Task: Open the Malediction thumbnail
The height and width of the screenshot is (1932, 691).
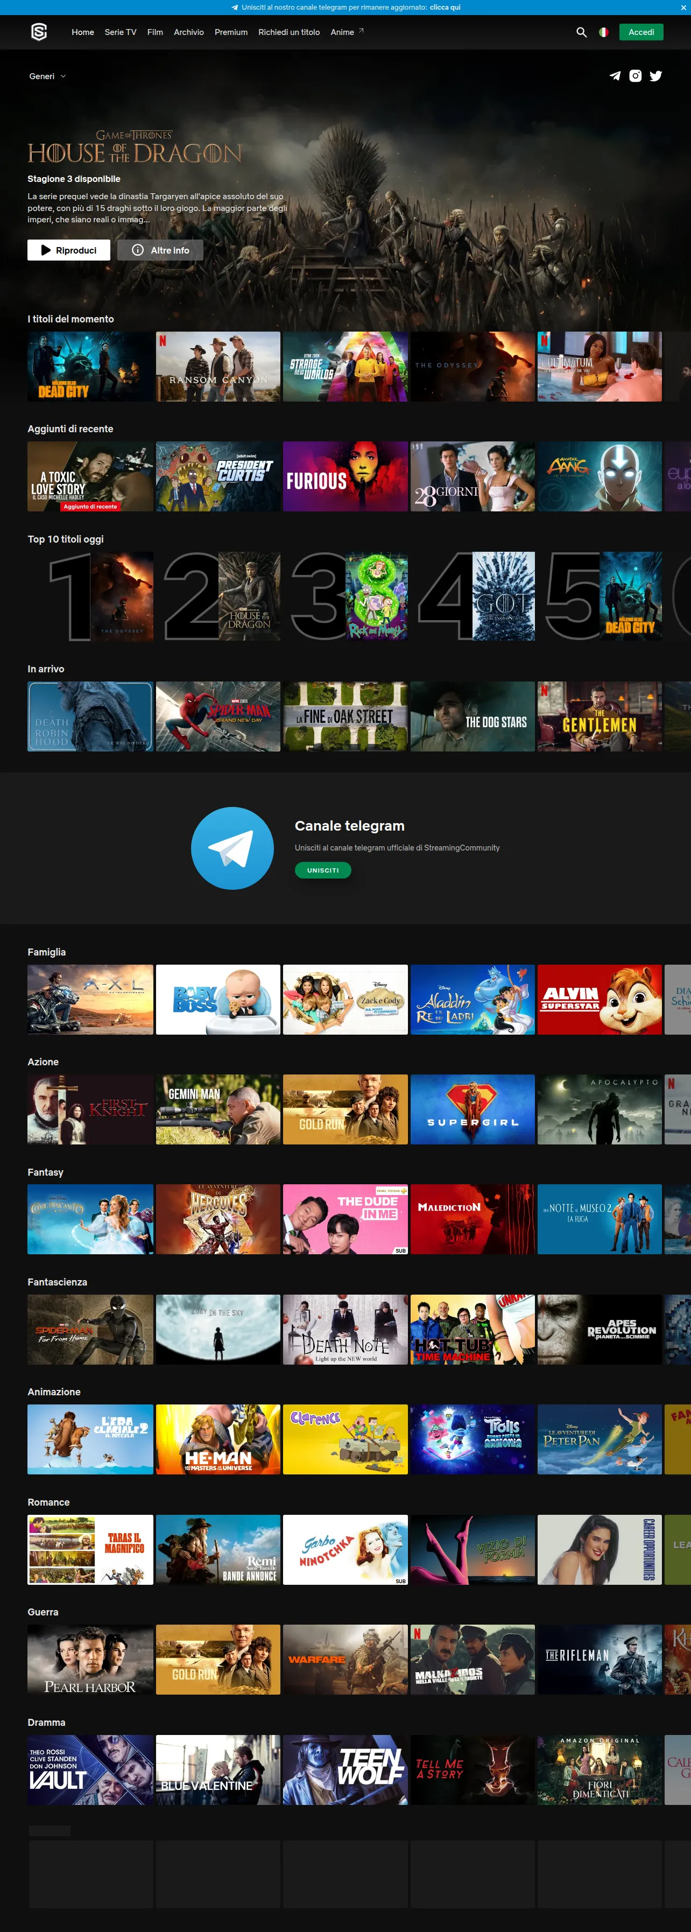Action: [473, 1219]
